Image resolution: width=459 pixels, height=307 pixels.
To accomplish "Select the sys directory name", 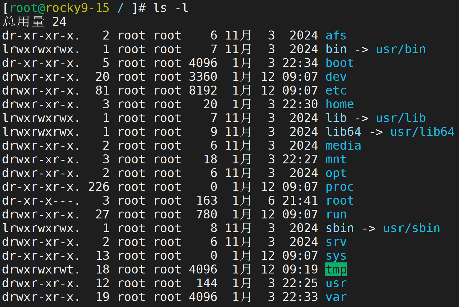I will tap(336, 256).
